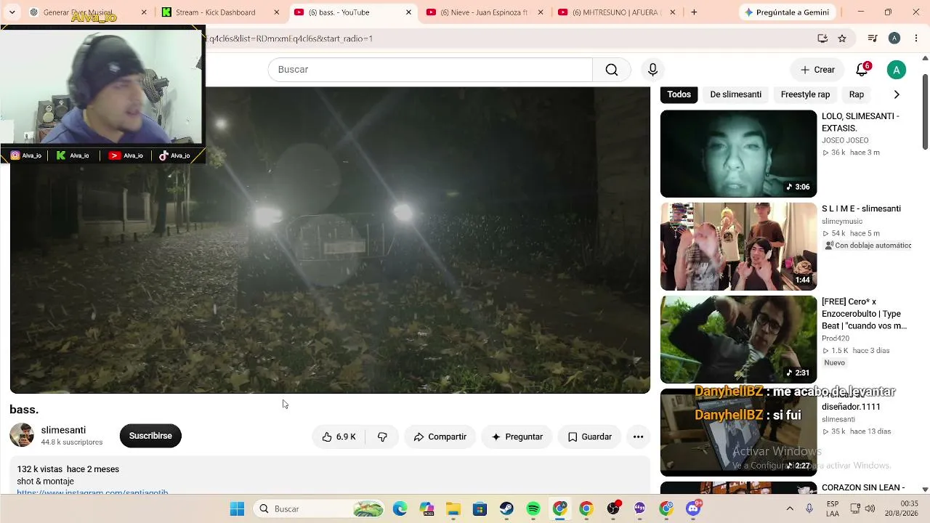930x523 pixels.
Task: Dislike the bass. video
Action: click(382, 437)
